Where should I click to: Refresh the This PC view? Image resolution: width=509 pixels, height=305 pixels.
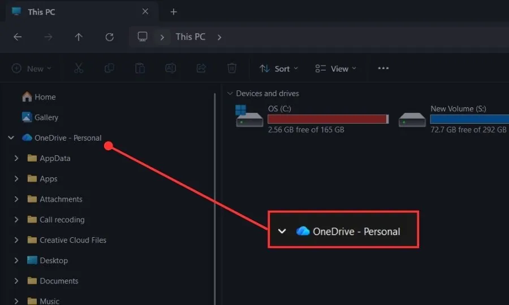[x=109, y=37]
